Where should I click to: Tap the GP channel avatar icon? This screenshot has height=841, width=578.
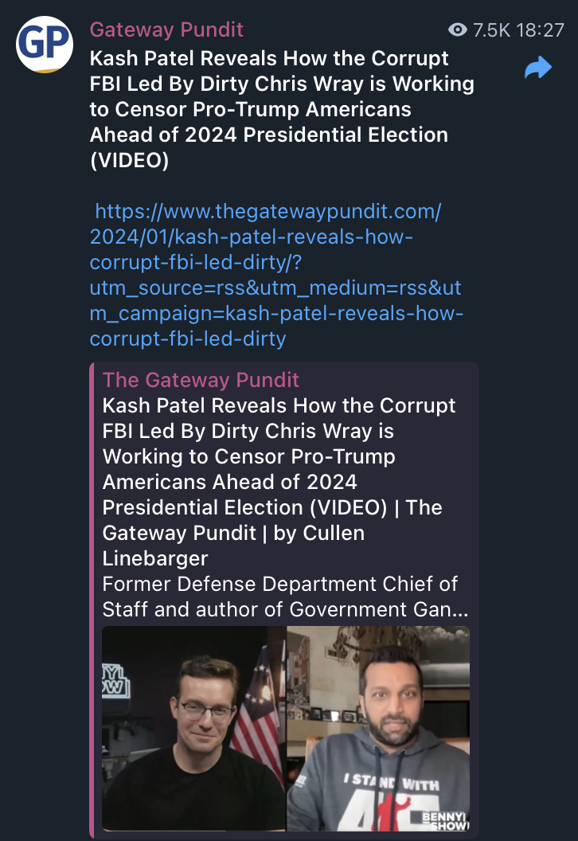45,45
